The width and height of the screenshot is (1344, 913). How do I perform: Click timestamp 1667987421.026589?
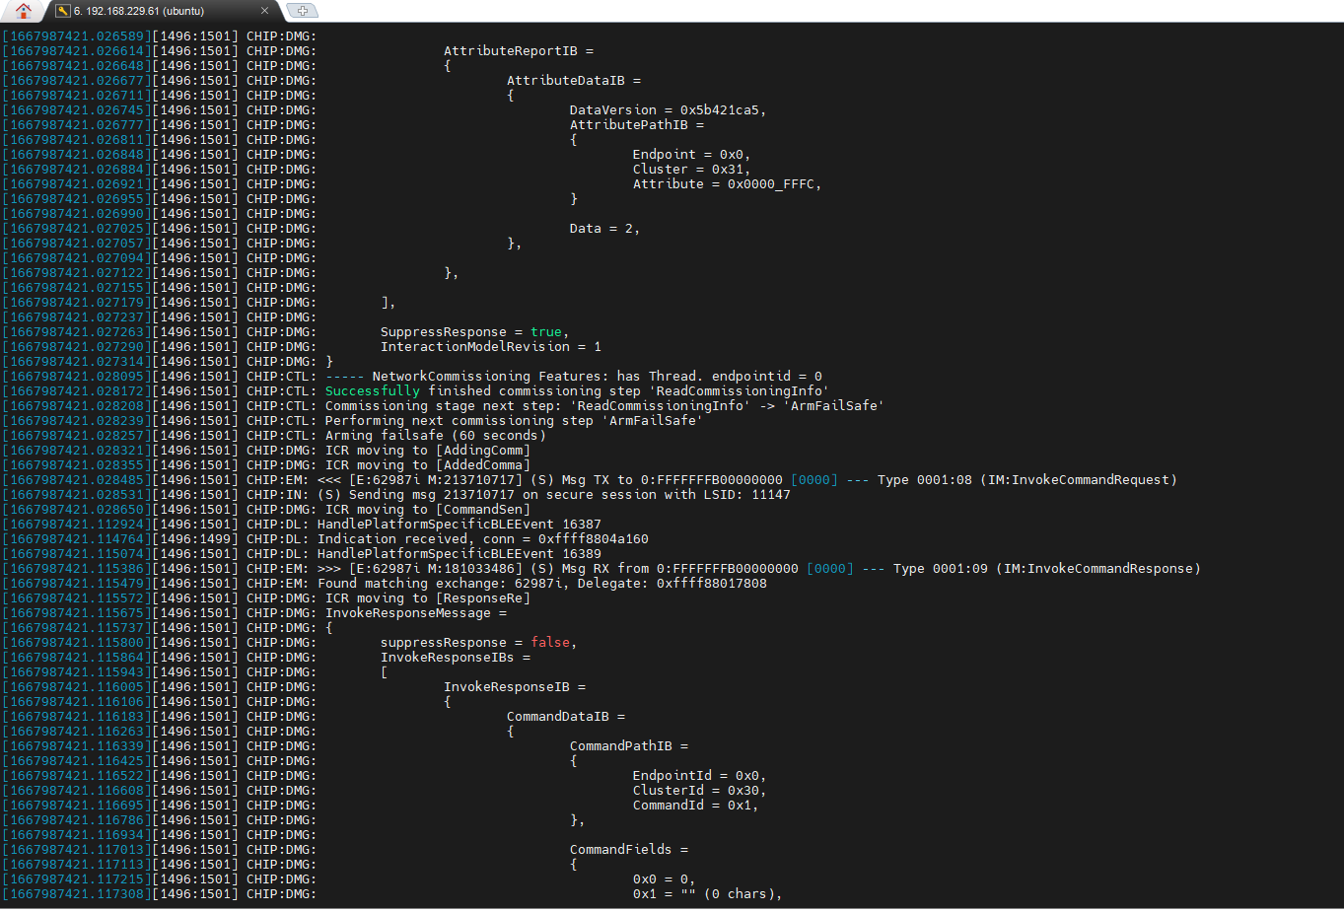click(x=77, y=36)
